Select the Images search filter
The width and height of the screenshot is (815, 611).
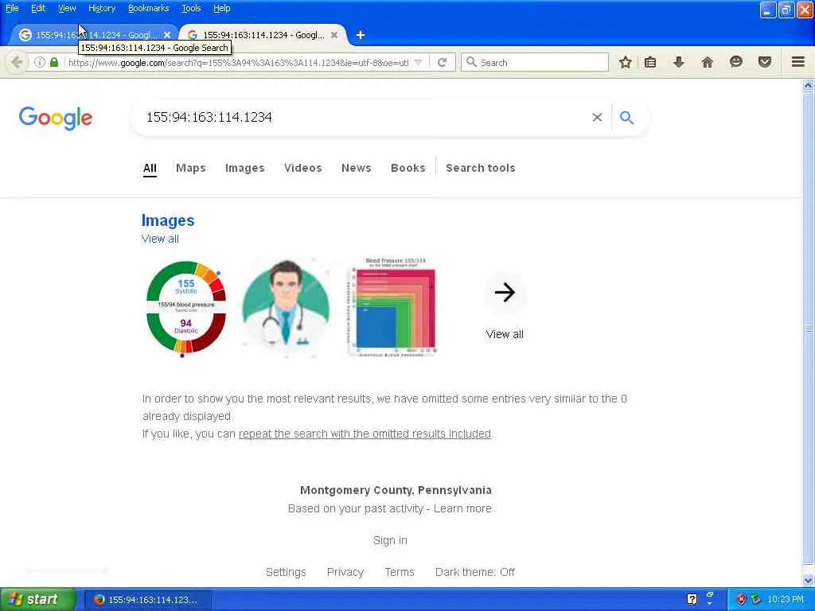245,168
